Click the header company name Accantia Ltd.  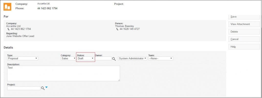pos(43,4)
